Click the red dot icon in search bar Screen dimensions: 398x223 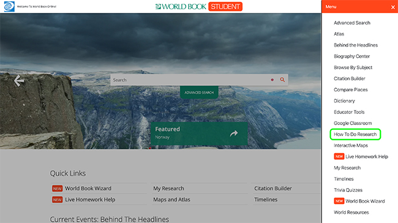pos(272,80)
